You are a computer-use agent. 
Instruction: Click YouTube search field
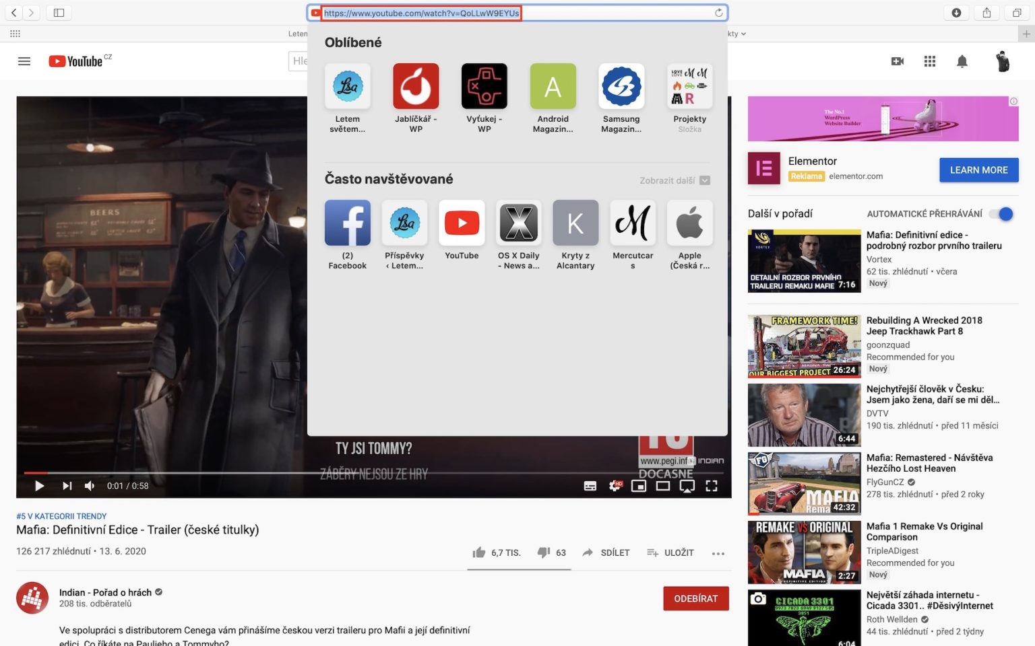[x=299, y=61]
